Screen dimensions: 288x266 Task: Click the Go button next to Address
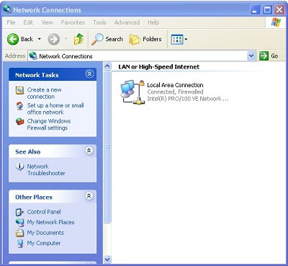tap(269, 56)
